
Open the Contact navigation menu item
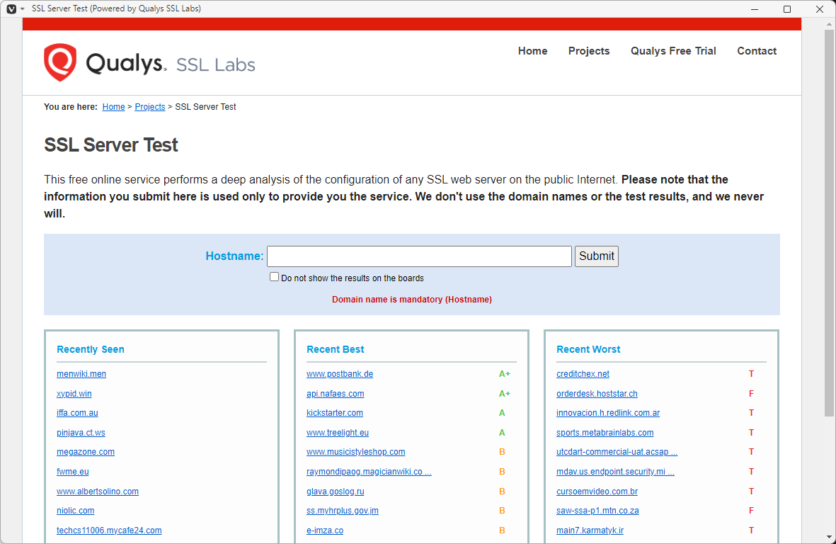[757, 51]
